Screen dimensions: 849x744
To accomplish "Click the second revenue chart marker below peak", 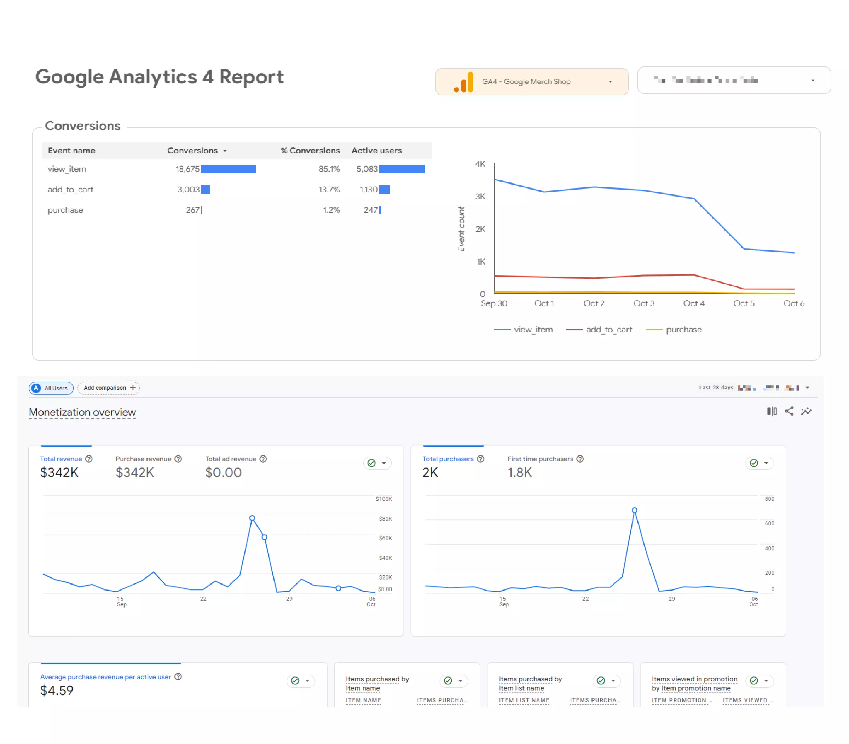I will pos(265,537).
